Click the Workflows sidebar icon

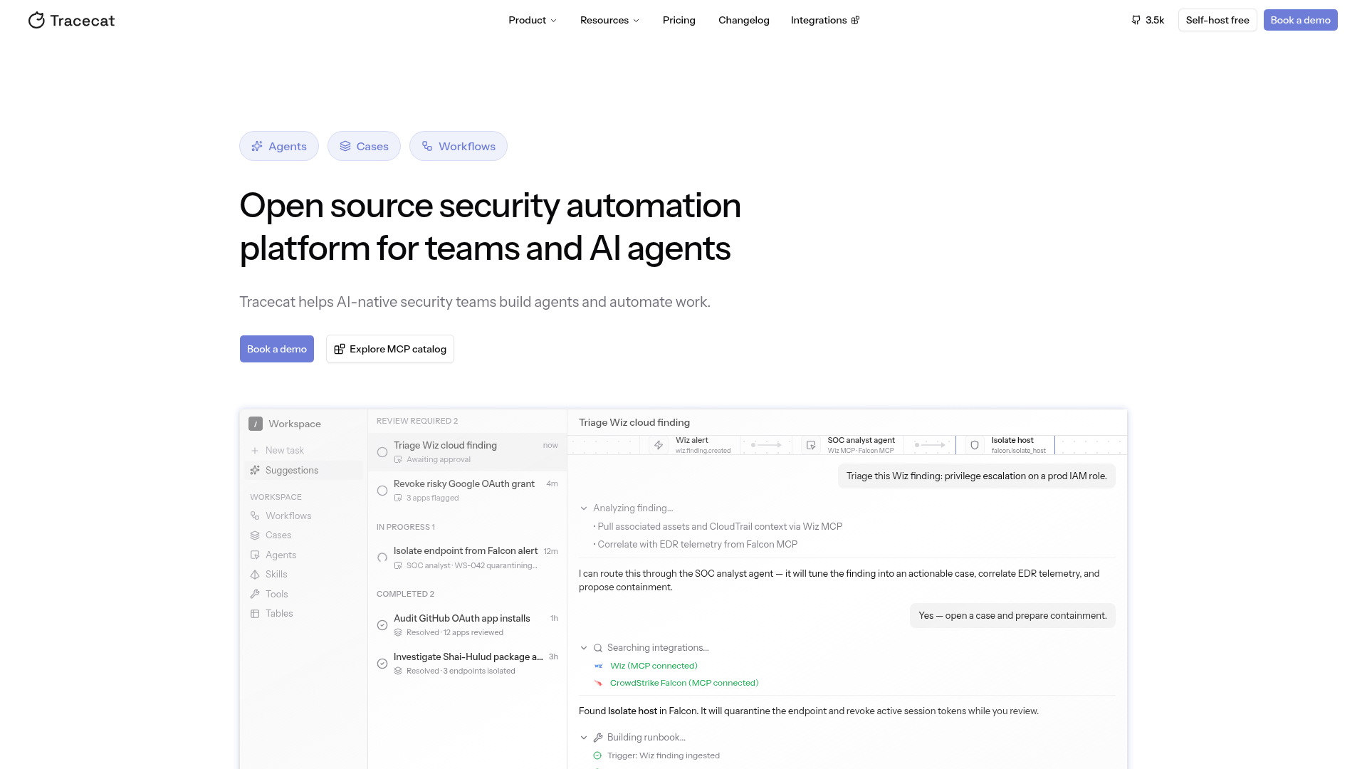[x=255, y=516]
